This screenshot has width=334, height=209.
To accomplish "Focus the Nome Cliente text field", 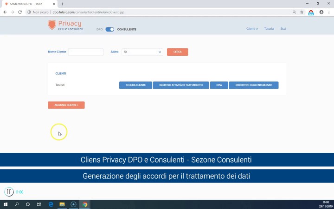I will pos(86,52).
